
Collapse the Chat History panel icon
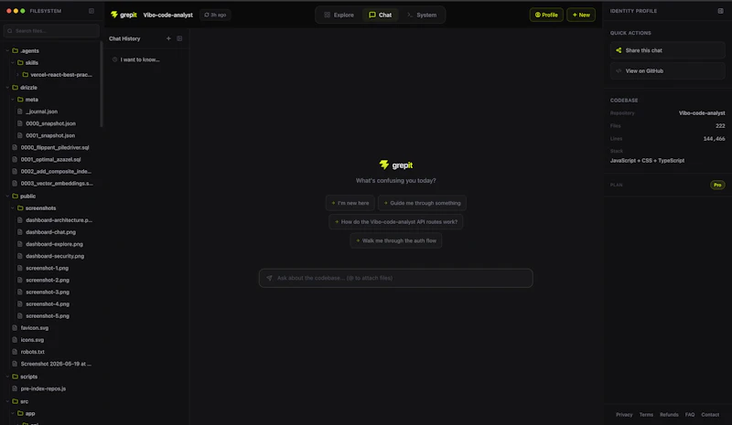click(x=179, y=38)
